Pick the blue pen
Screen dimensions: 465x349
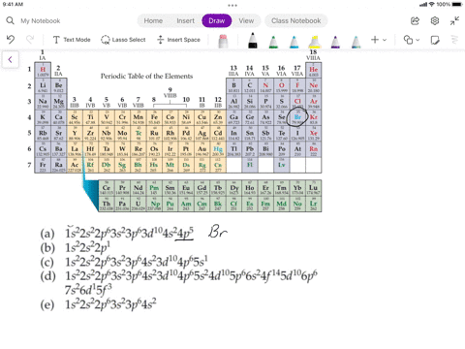294,42
